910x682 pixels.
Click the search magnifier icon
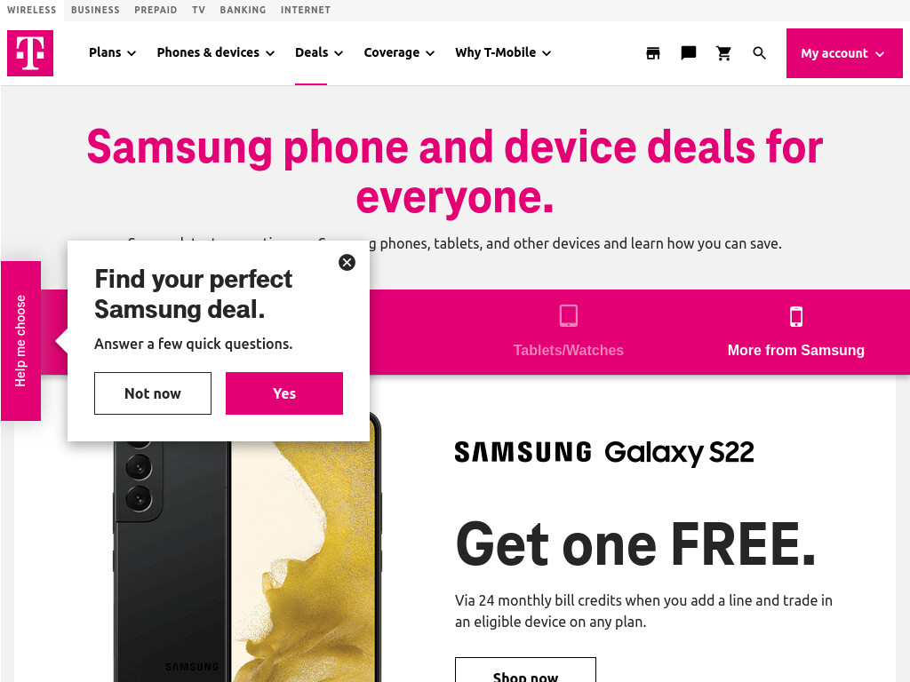759,53
